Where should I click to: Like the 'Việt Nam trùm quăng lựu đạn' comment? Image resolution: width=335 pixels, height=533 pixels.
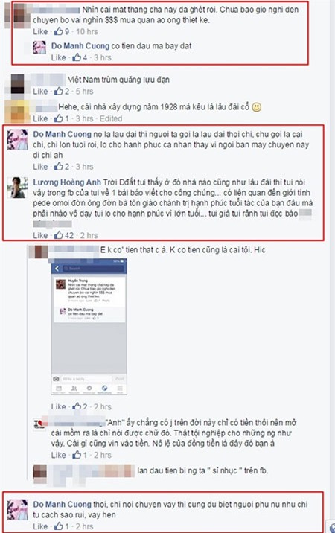pos(40,92)
